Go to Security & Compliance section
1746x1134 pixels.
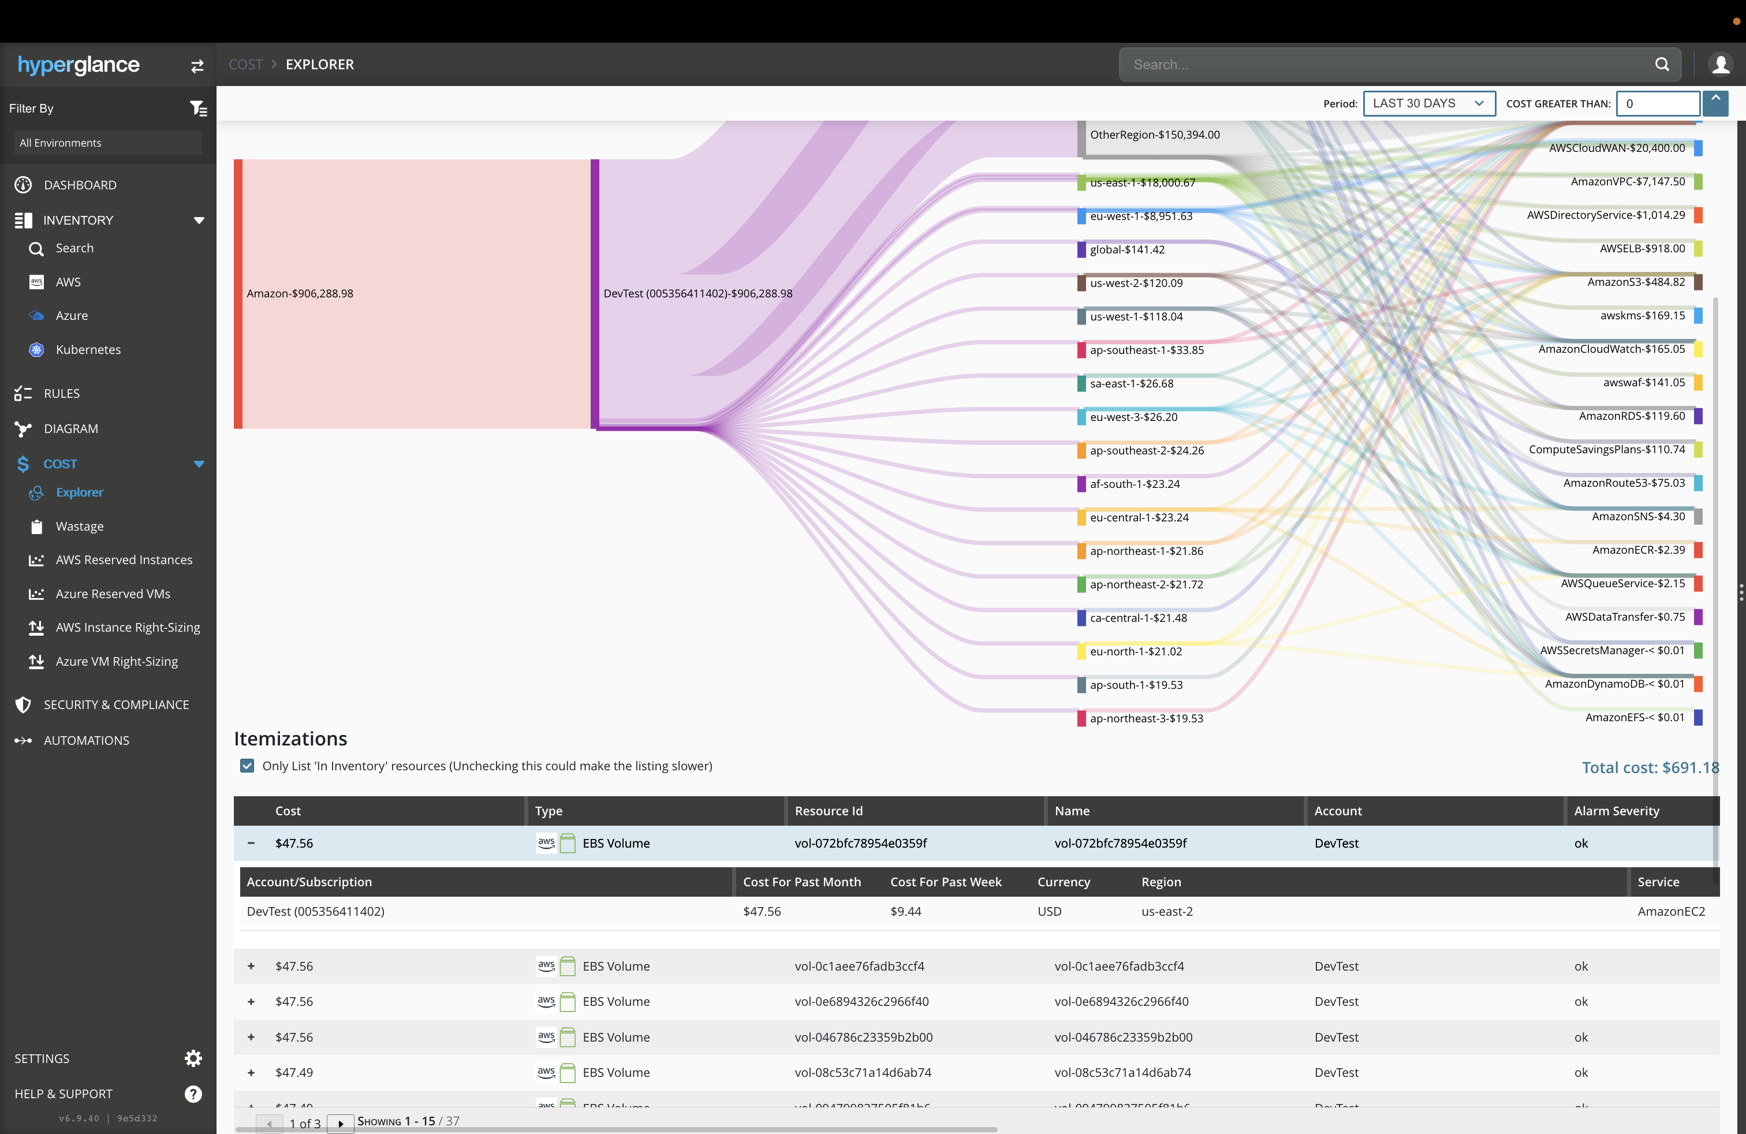[116, 704]
